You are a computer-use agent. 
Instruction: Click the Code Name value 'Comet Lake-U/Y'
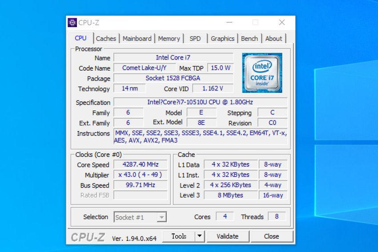pos(145,68)
